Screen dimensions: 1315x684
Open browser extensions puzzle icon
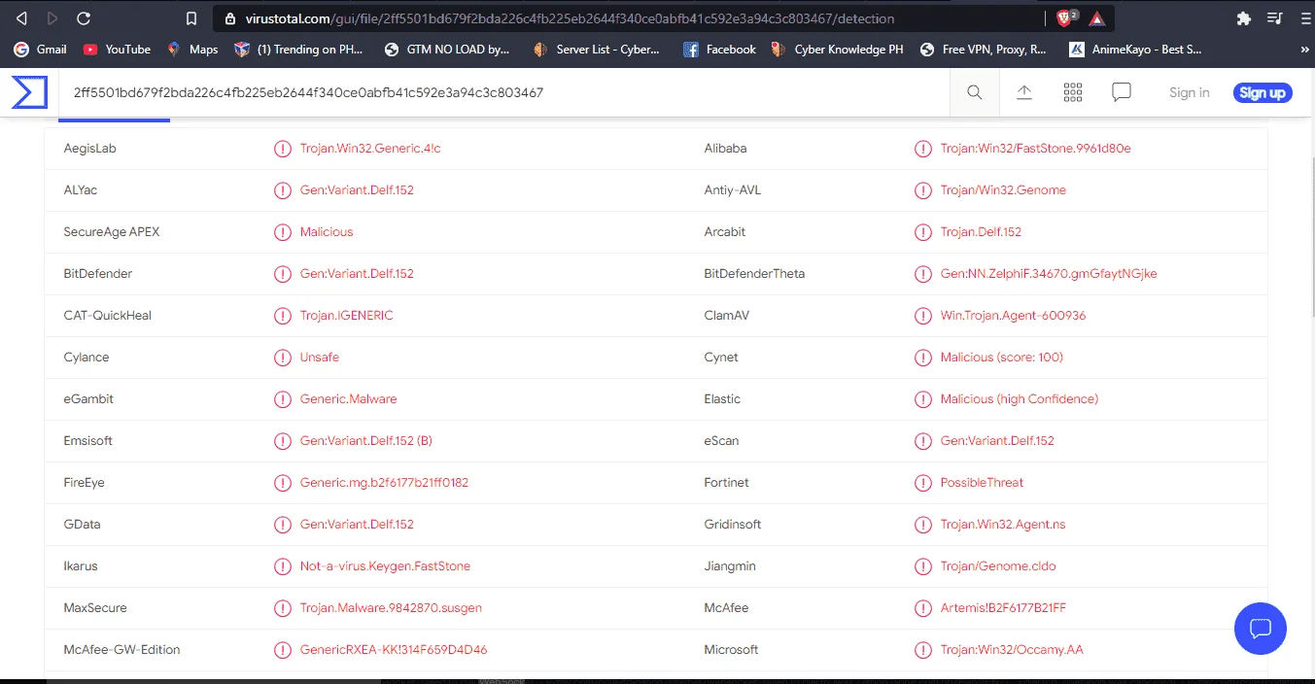tap(1243, 18)
